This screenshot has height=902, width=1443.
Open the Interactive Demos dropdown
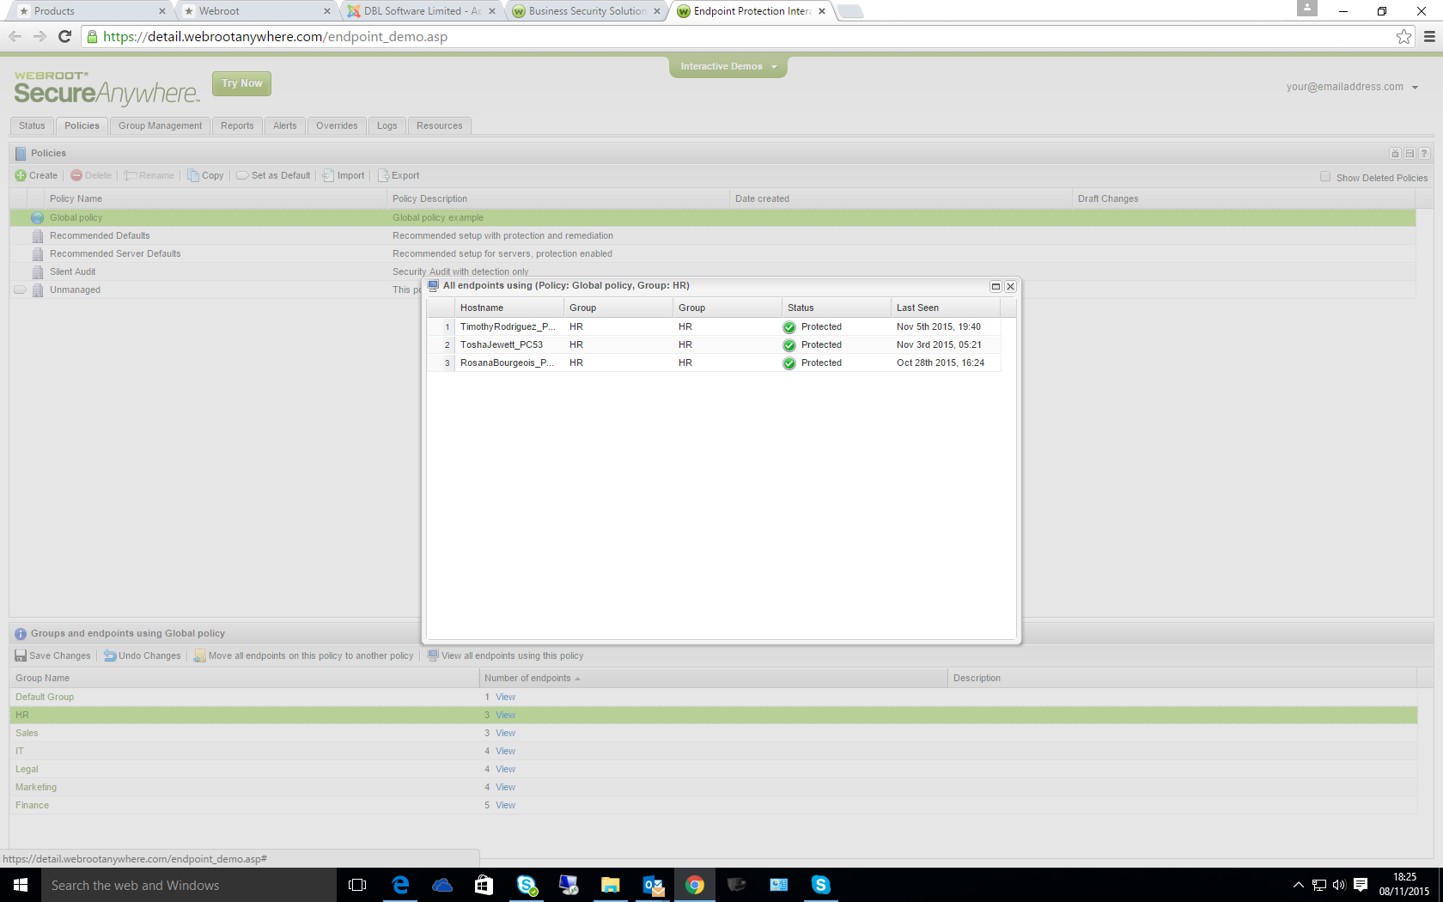pos(728,66)
